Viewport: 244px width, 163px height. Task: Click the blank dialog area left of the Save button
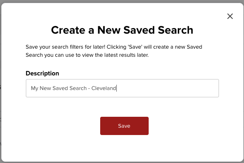pyautogui.click(x=61, y=126)
